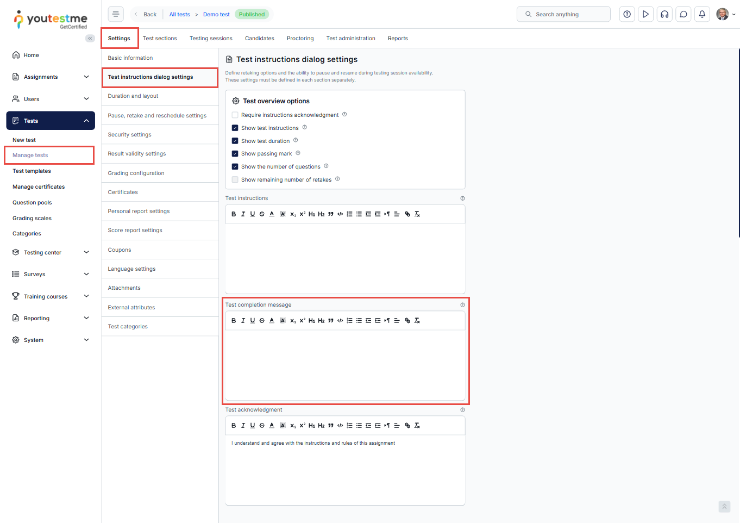The image size is (740, 523).
Task: Click the help icon for Test completion message
Action: (462, 305)
